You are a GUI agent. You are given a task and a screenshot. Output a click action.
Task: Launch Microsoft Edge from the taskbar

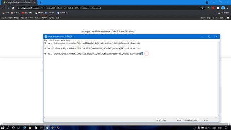[x=25, y=127]
